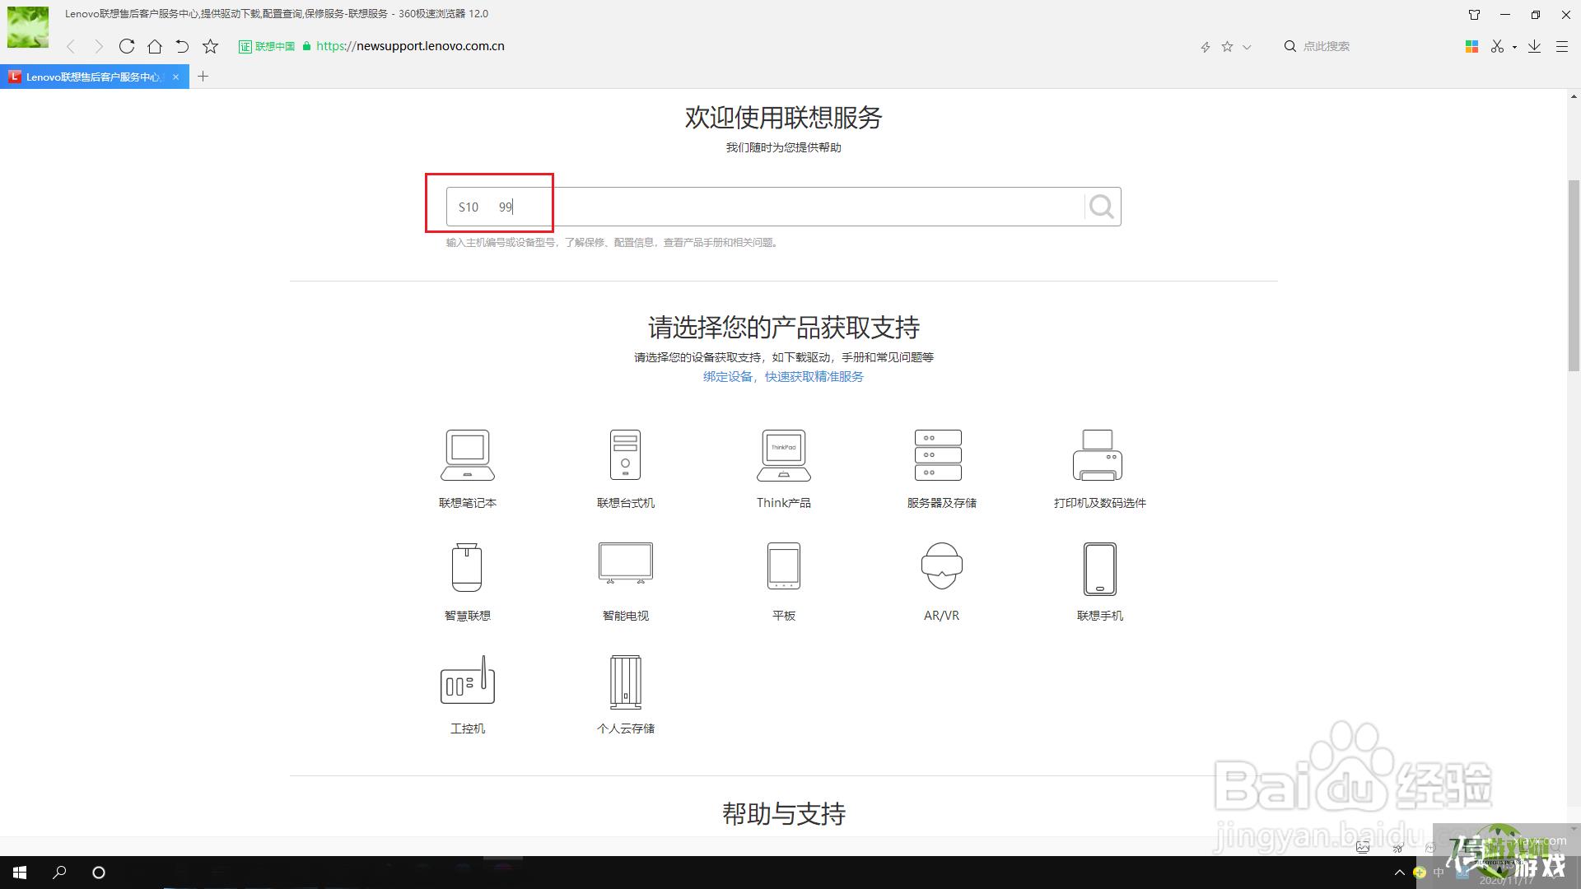The image size is (1581, 889).
Task: Click the user avatar thumbnail in title bar
Action: click(28, 27)
